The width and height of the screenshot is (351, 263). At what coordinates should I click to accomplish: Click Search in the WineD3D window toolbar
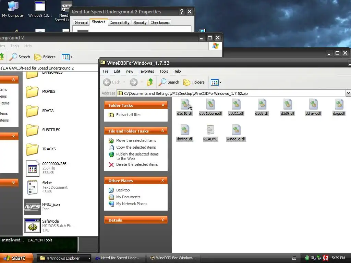[x=169, y=82]
